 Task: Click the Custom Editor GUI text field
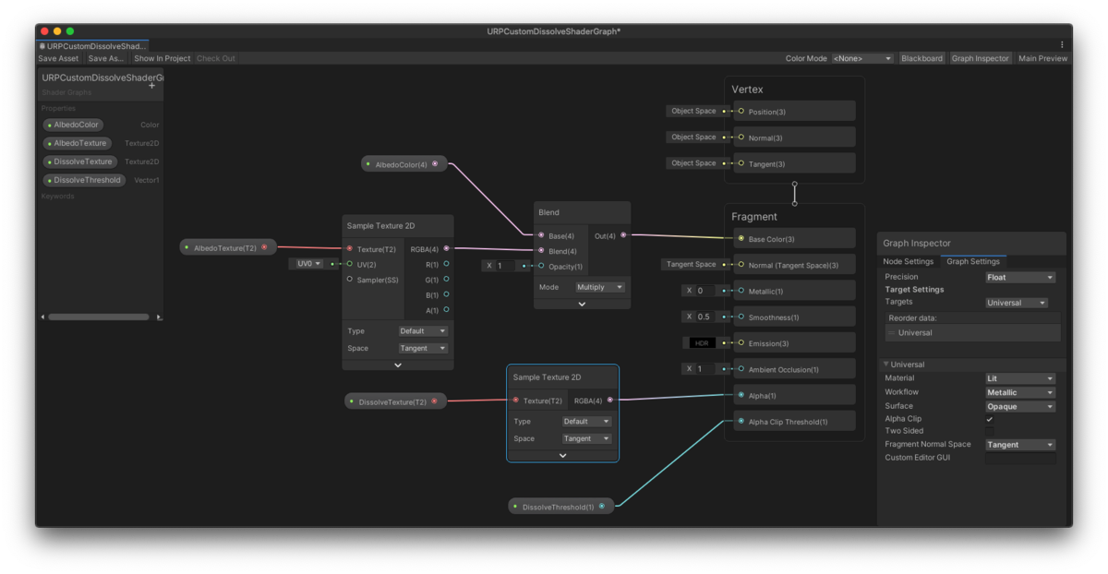pyautogui.click(x=1020, y=458)
